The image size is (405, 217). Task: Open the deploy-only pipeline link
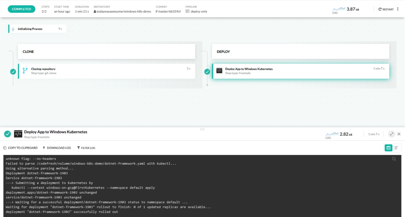[x=196, y=11]
